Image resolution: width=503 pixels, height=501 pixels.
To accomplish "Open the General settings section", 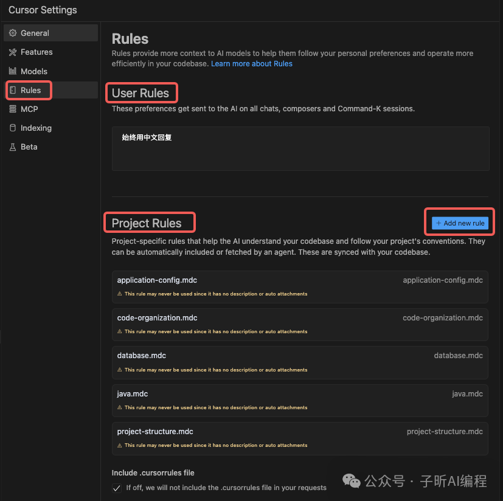I will [50, 33].
